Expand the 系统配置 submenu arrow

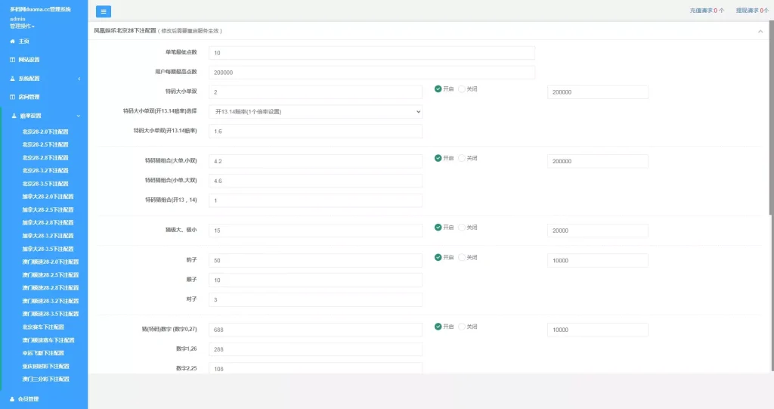click(x=79, y=79)
